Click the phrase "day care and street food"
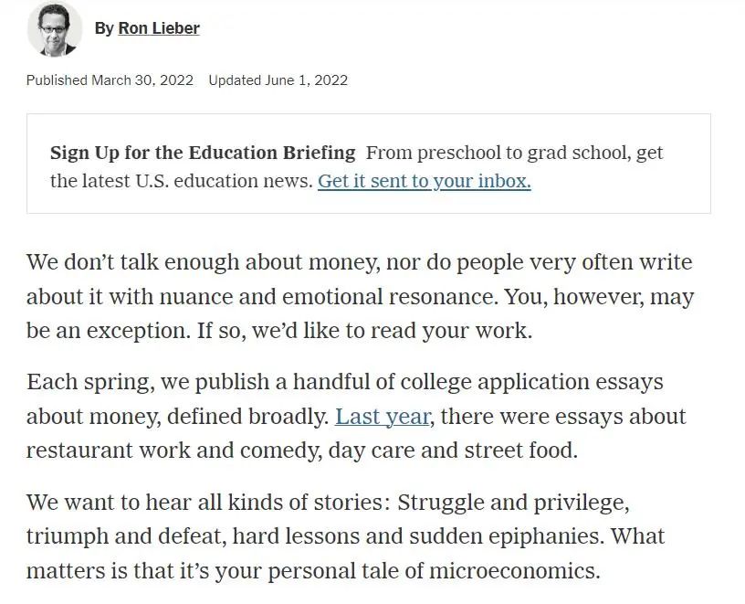The height and width of the screenshot is (604, 745). (453, 450)
